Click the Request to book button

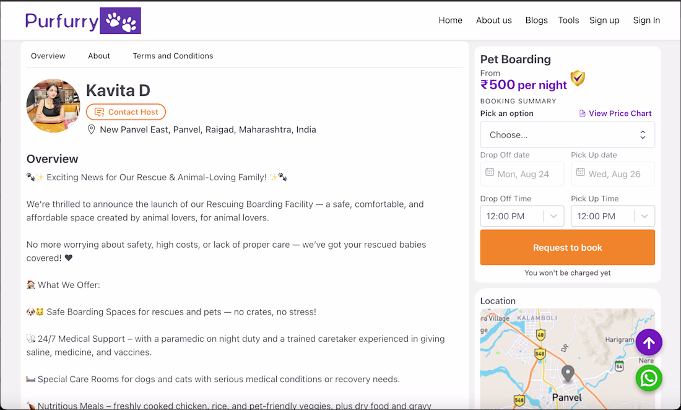coord(567,248)
